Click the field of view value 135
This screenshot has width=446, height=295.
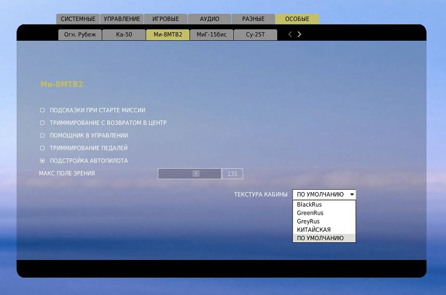[232, 174]
